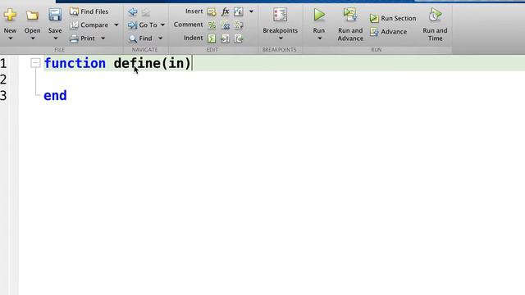525x295 pixels.
Task: Expand the Insert row dropdown arrow
Action: [251, 11]
